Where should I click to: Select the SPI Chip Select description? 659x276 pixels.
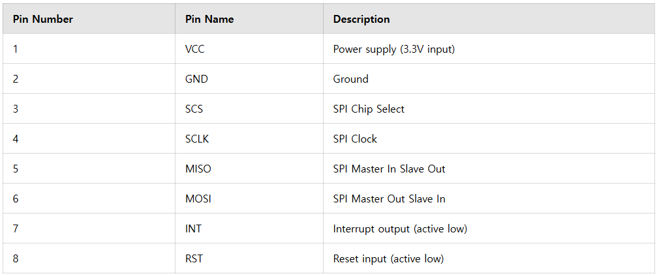(x=369, y=109)
